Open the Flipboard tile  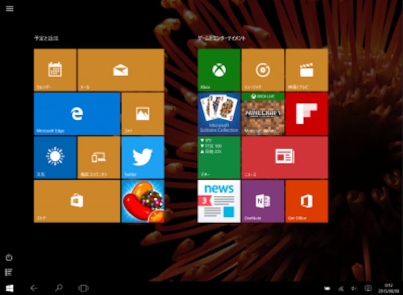tap(307, 114)
